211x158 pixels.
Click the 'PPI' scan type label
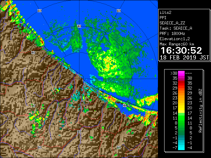tap(163, 18)
